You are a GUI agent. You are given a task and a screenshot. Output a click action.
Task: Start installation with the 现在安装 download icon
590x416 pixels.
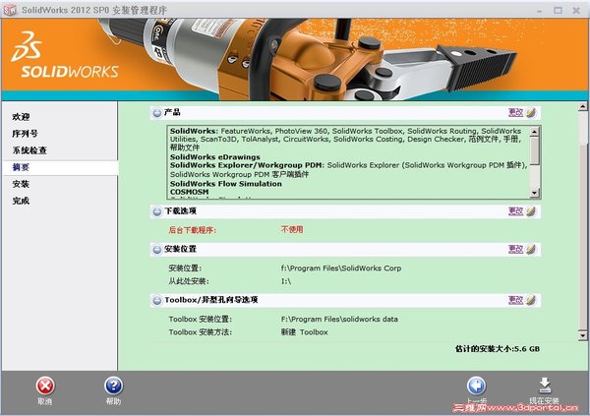click(x=545, y=386)
